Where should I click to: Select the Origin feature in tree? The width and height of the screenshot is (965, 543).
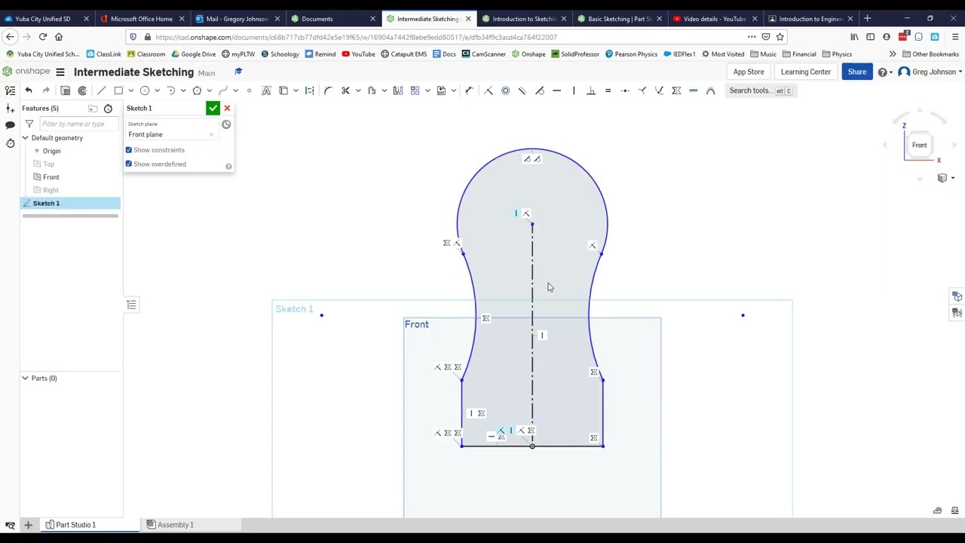(51, 151)
